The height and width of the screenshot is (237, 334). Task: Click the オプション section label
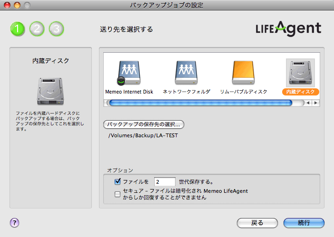coord(120,170)
